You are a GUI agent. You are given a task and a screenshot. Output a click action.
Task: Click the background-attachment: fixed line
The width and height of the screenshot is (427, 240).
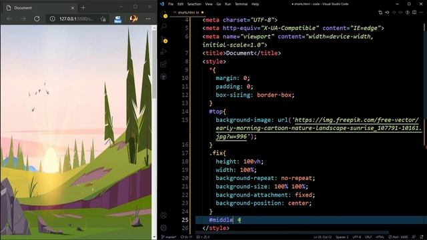266,195
